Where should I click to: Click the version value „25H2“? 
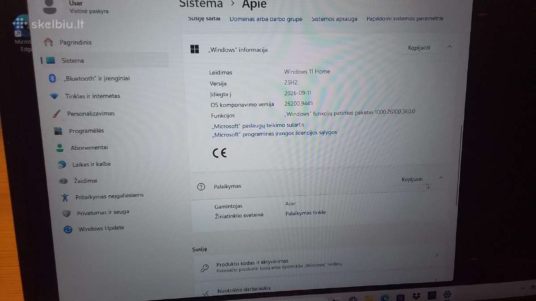(x=291, y=82)
